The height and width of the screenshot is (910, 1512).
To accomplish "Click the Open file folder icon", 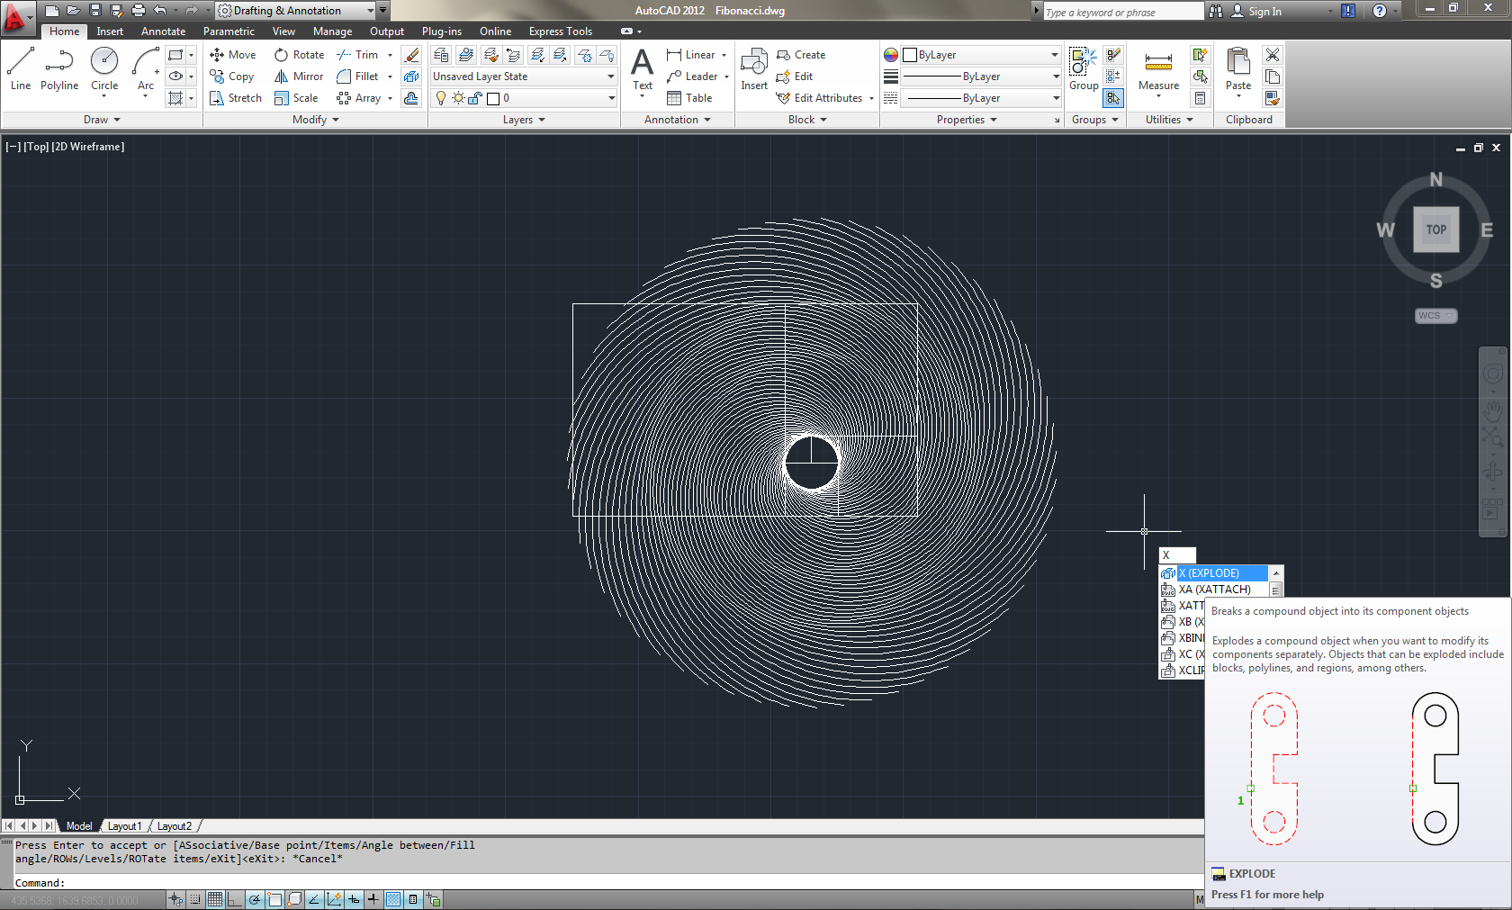I will tap(74, 11).
